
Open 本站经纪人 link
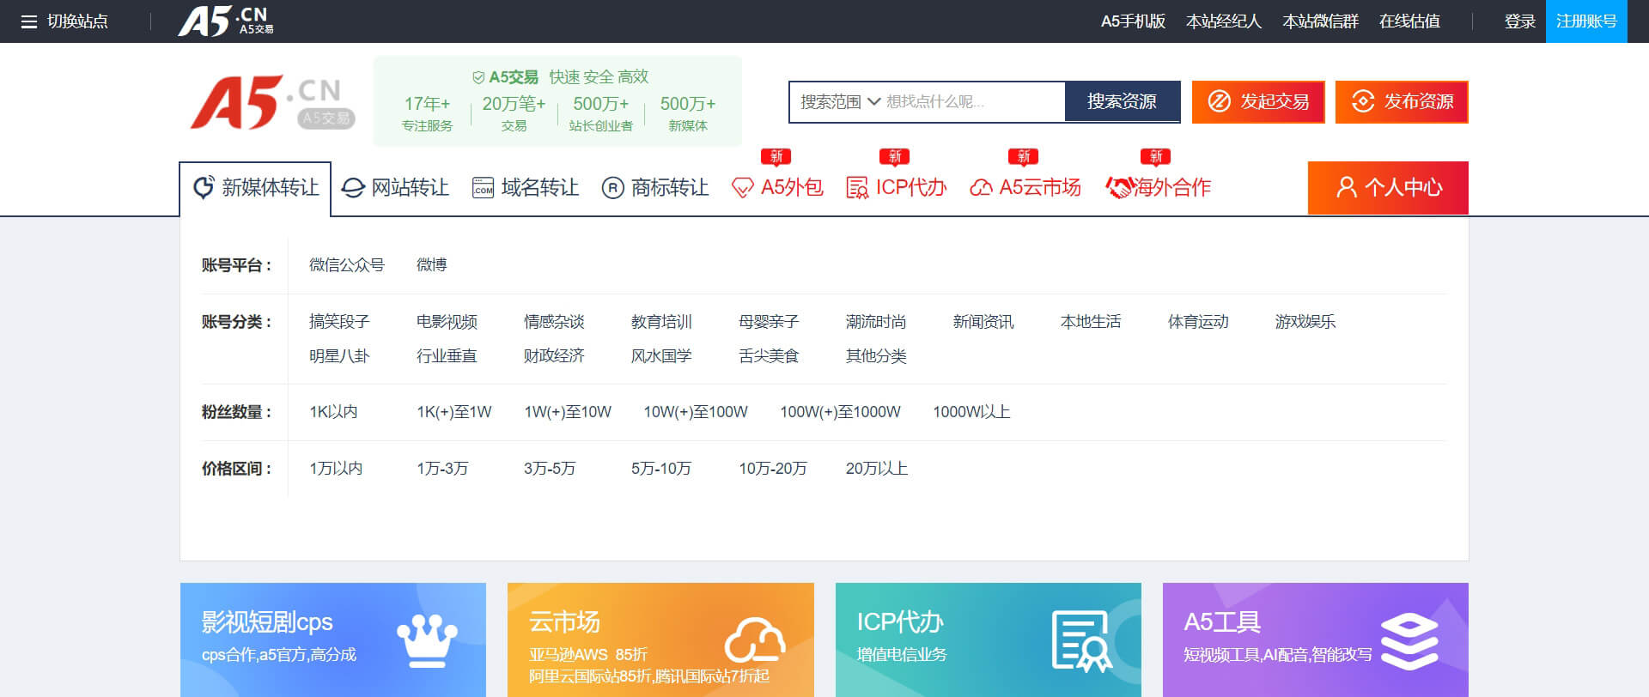1224,21
